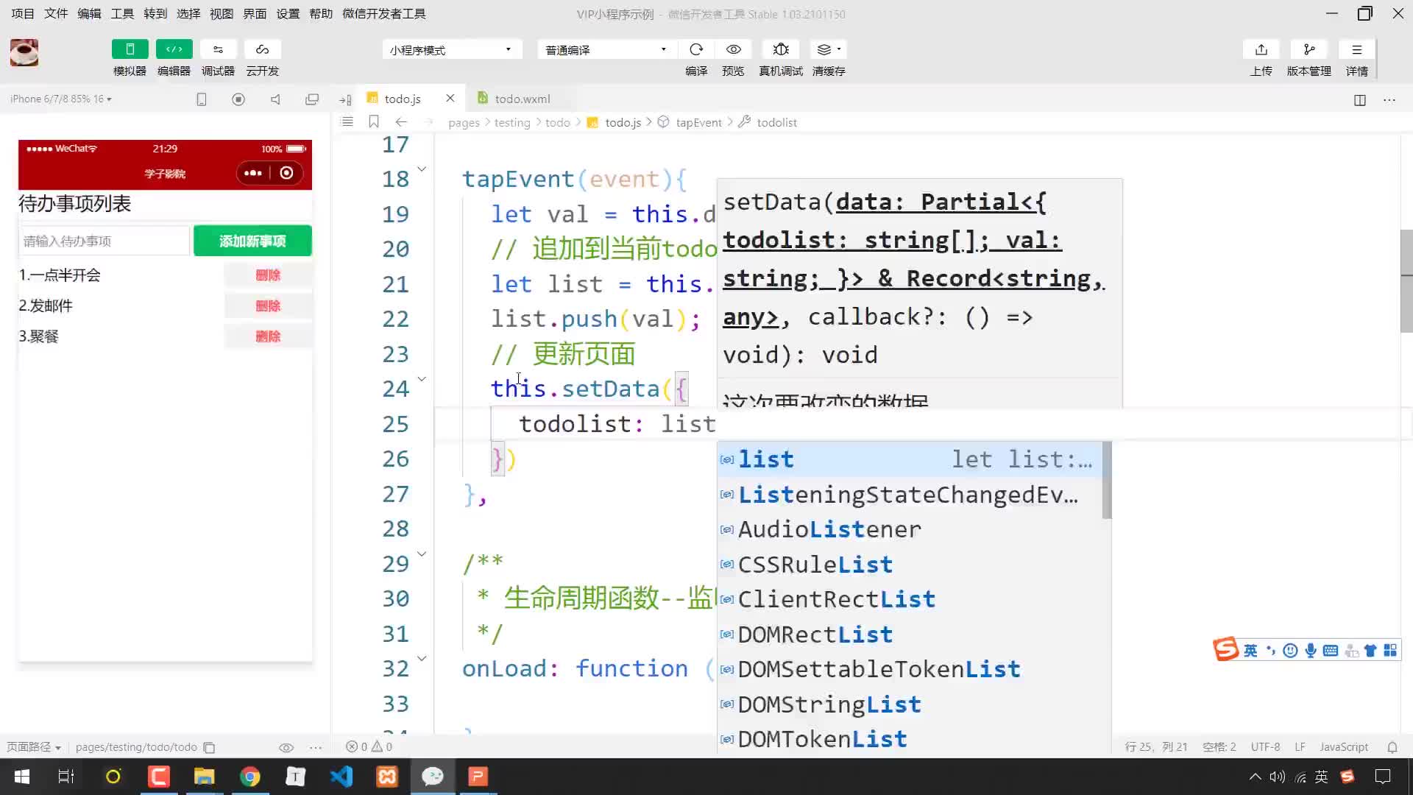The height and width of the screenshot is (795, 1413).
Task: Delete the '1.一点半开会' item
Action: 268,275
